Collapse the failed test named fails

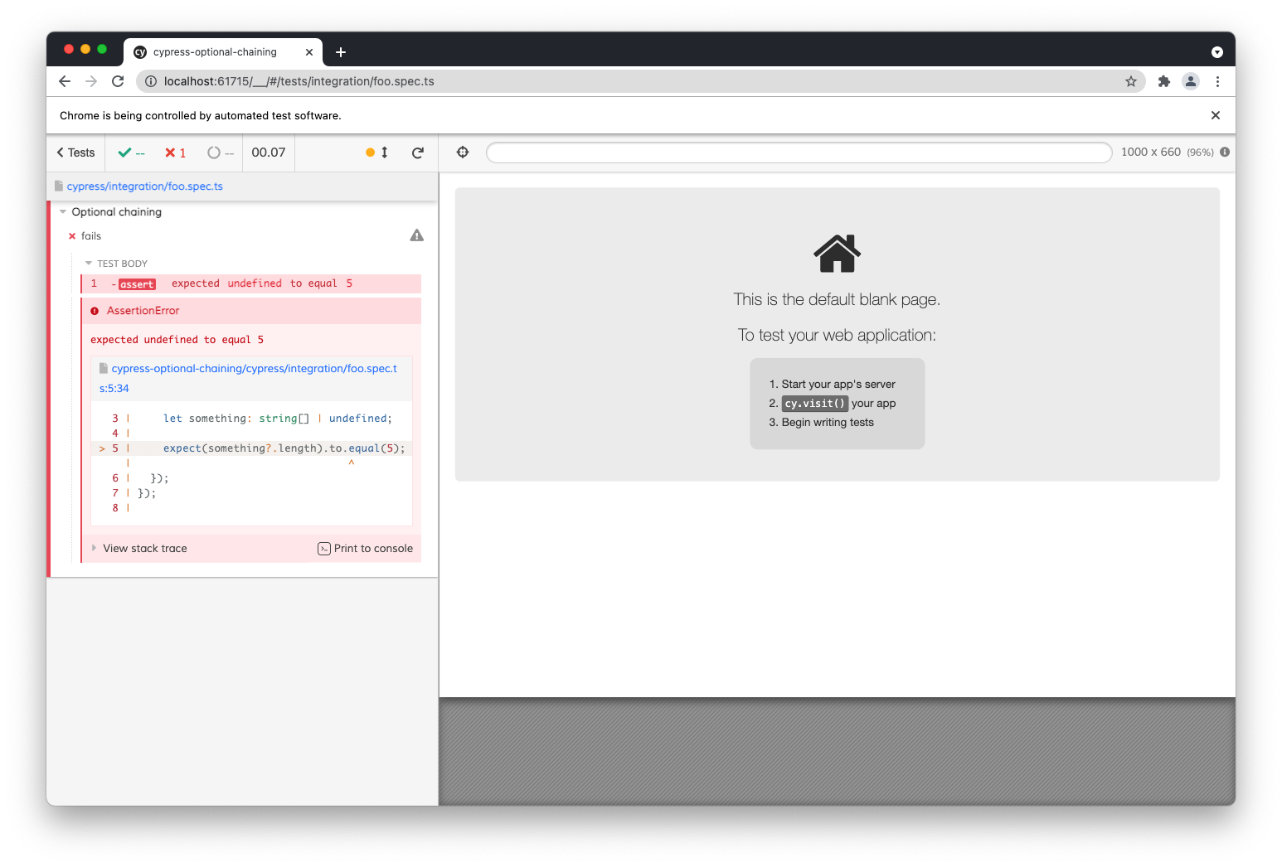point(91,236)
